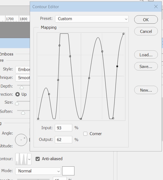Click the Input percentage field
Viewport: 163px width, 180px height.
[64, 128]
